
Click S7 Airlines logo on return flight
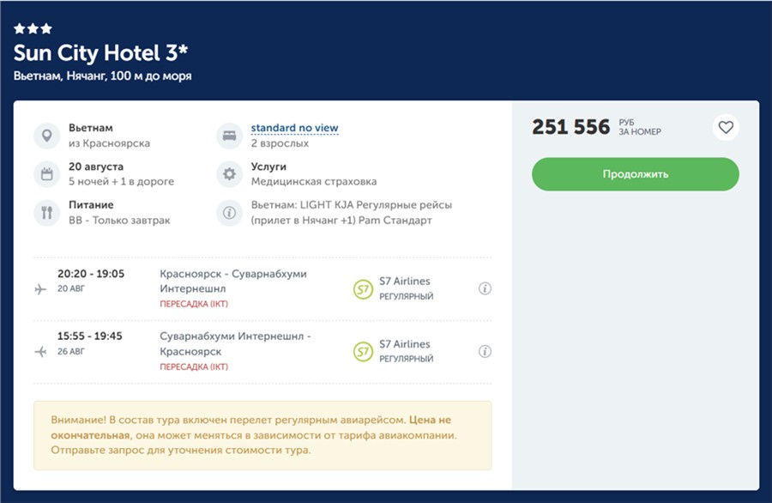(x=364, y=352)
